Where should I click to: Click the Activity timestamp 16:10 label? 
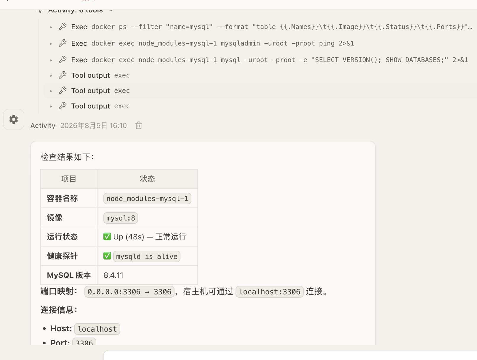(94, 126)
